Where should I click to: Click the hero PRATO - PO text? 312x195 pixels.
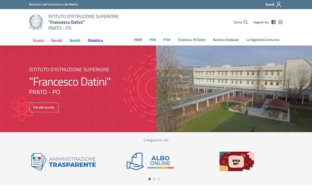click(45, 92)
